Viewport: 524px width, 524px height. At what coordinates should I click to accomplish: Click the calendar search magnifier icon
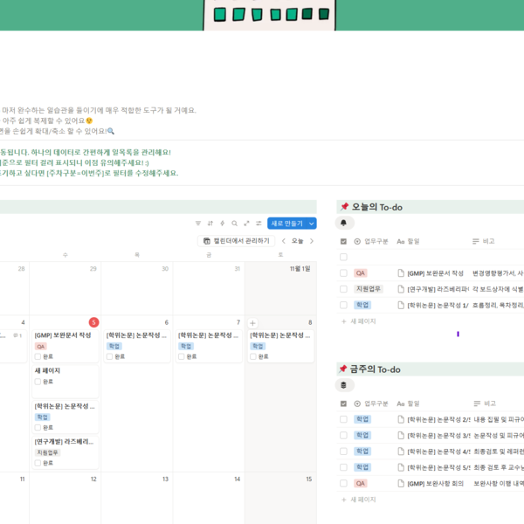tap(235, 224)
